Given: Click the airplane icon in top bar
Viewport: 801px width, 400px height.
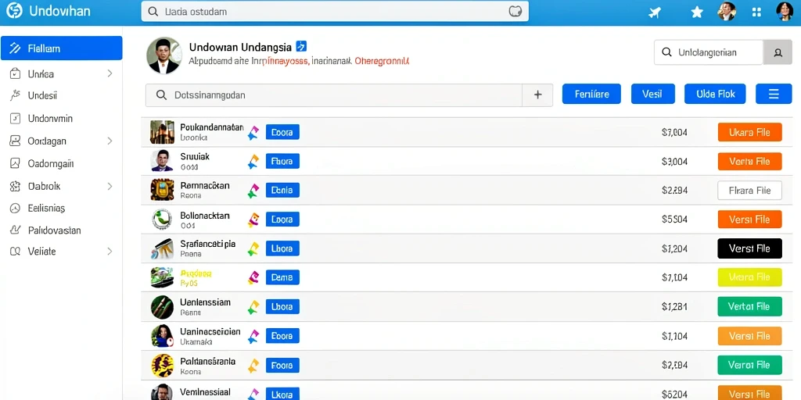Looking at the screenshot, I should (655, 12).
